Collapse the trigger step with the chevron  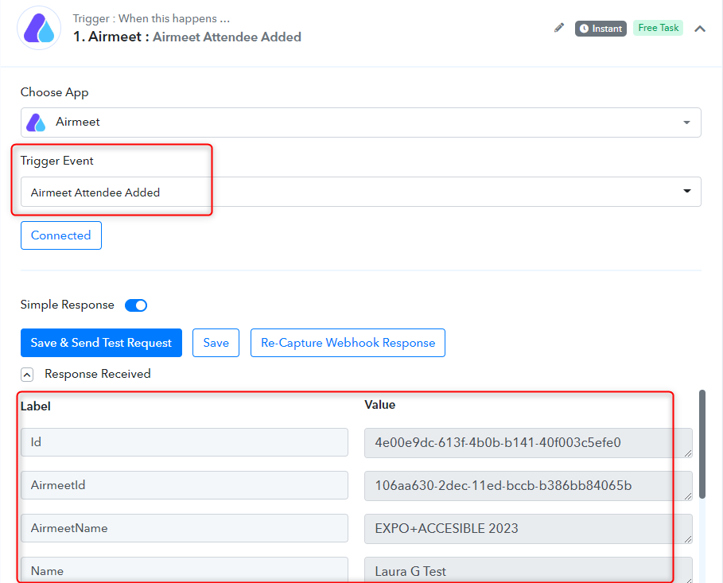click(700, 29)
